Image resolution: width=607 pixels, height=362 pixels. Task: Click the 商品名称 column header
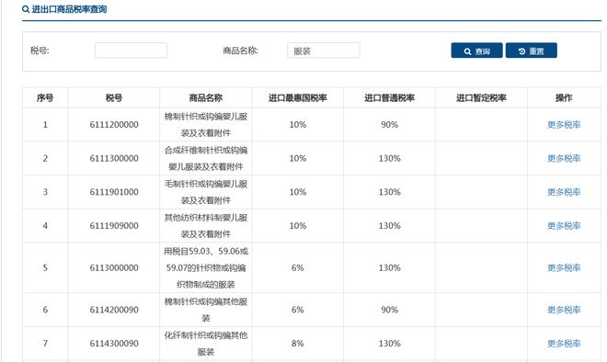206,97
